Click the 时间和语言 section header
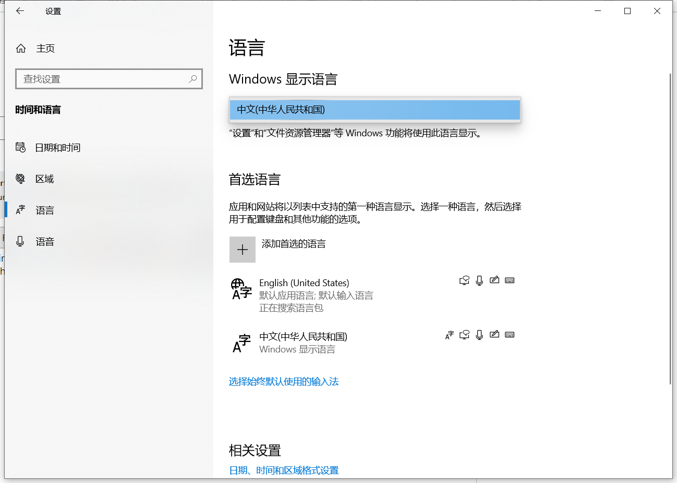Image resolution: width=677 pixels, height=483 pixels. [38, 110]
